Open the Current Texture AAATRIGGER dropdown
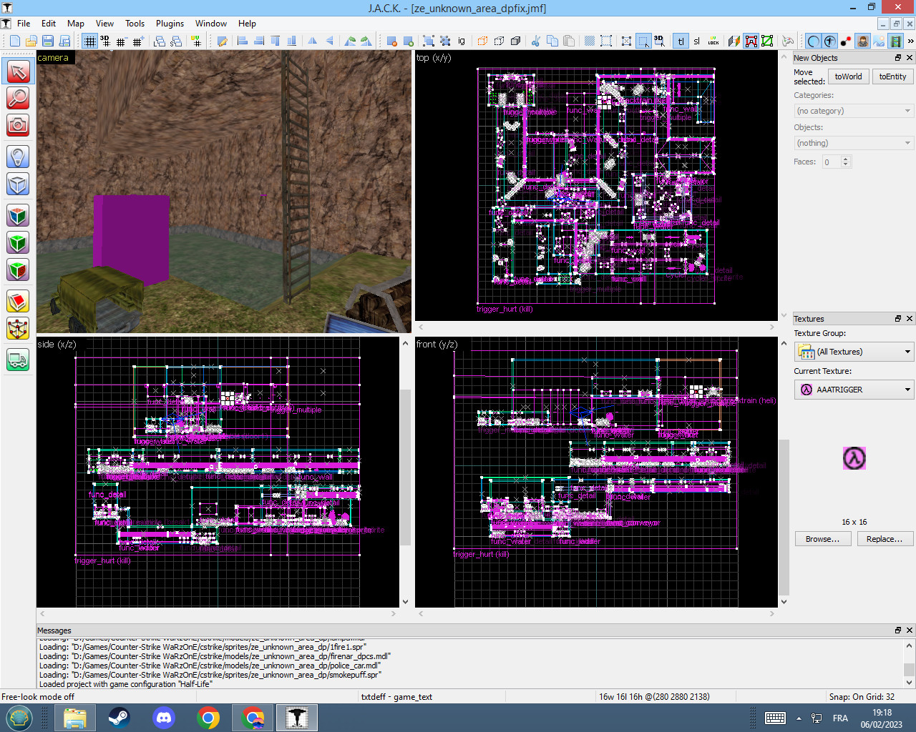 pos(853,390)
